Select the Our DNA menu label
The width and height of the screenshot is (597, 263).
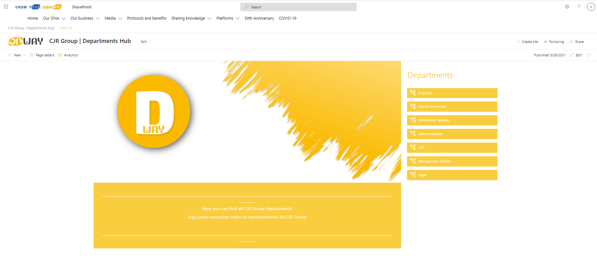51,18
